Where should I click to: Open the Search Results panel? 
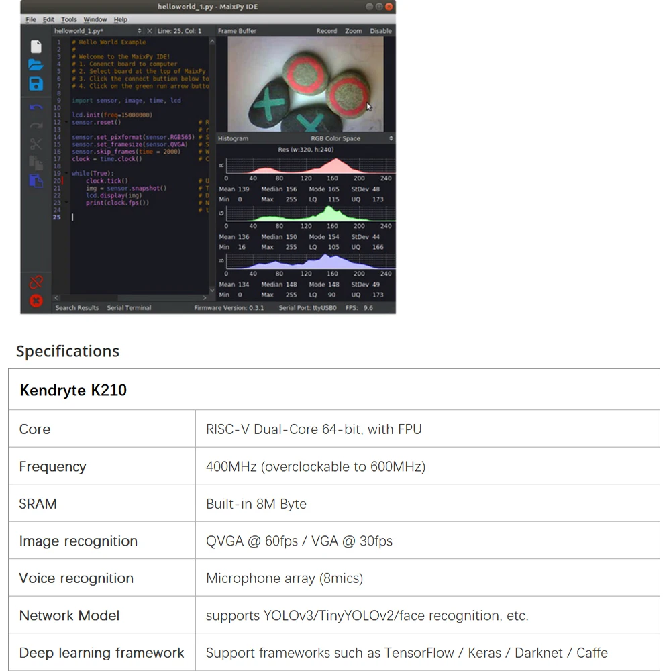(x=77, y=308)
